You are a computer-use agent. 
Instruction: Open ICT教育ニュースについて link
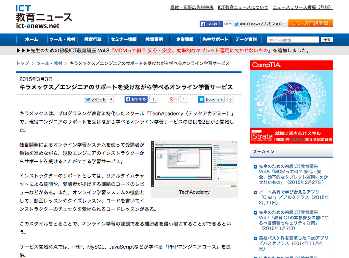coord(243,7)
